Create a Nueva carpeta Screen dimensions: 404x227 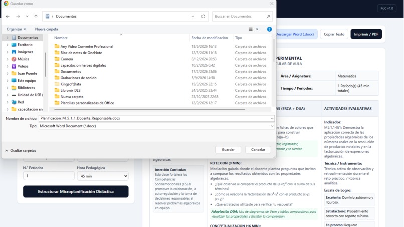pos(47,29)
